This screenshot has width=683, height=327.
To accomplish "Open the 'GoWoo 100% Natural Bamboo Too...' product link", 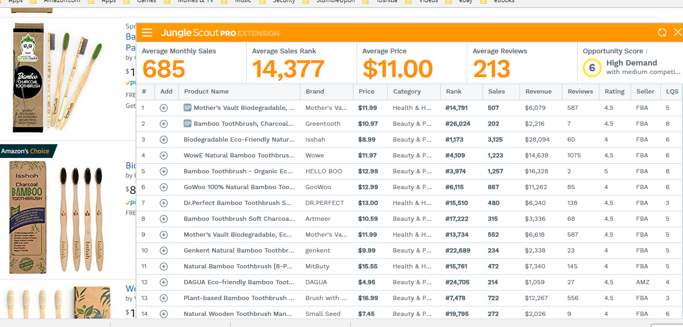I will tap(239, 187).
